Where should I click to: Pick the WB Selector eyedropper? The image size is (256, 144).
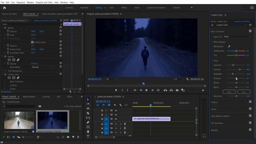(x=229, y=46)
